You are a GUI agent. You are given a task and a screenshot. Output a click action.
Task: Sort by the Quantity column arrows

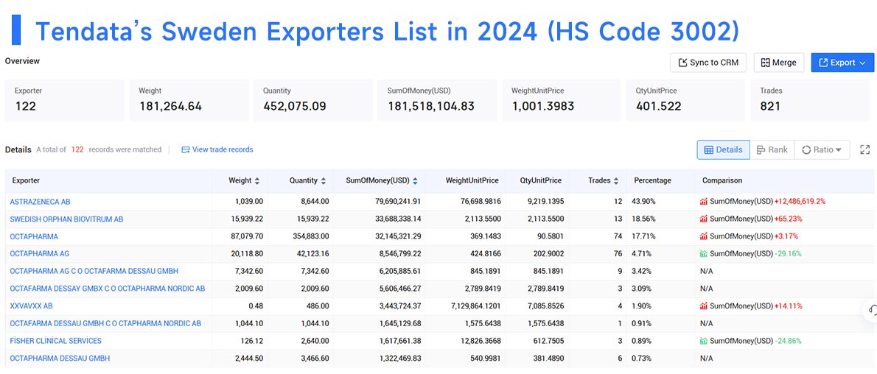322,181
